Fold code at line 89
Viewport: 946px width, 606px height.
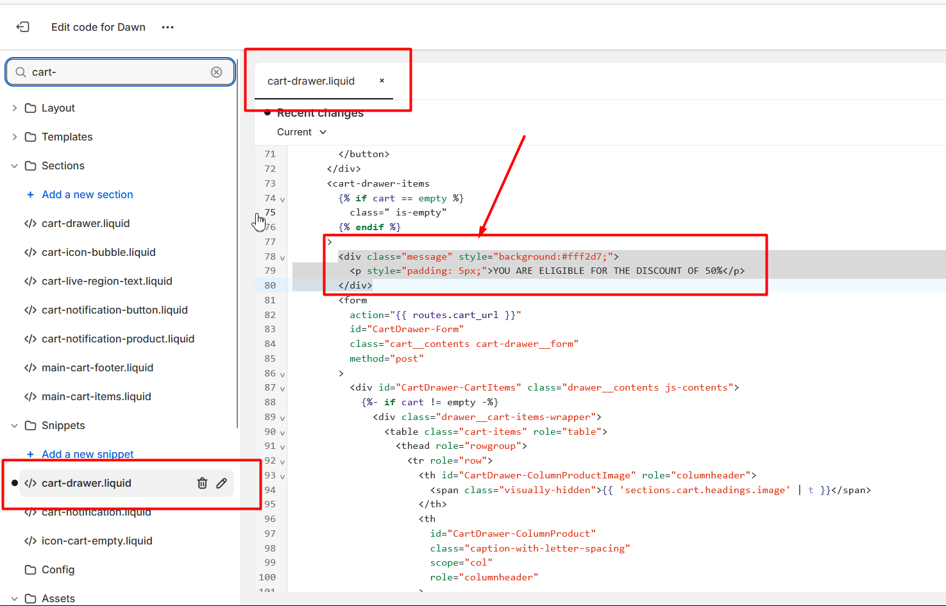pyautogui.click(x=282, y=418)
